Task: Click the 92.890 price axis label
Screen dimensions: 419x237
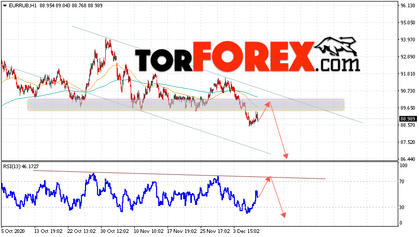Action: 408,57
